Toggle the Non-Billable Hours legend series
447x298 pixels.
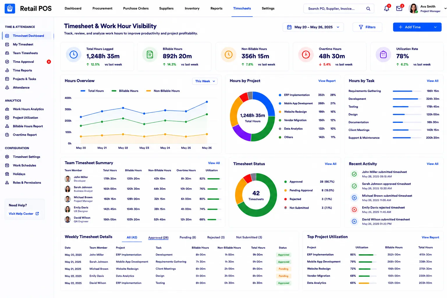163,91
